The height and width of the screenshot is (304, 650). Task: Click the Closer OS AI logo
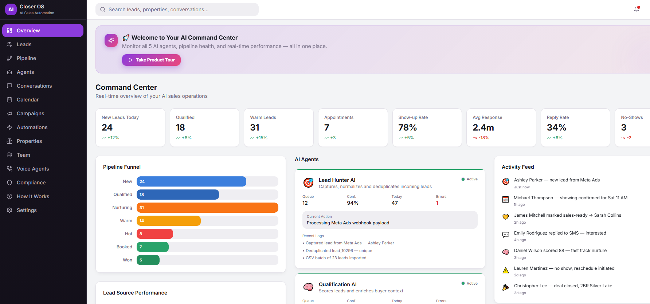click(11, 9)
